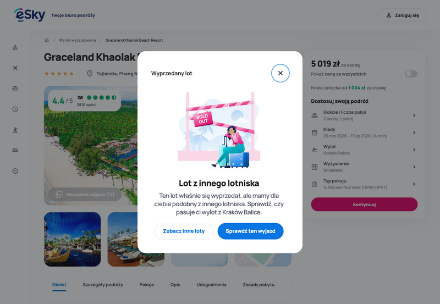Click the Zobacz inne loty button
Screen dimensions: 440x304
[184, 231]
